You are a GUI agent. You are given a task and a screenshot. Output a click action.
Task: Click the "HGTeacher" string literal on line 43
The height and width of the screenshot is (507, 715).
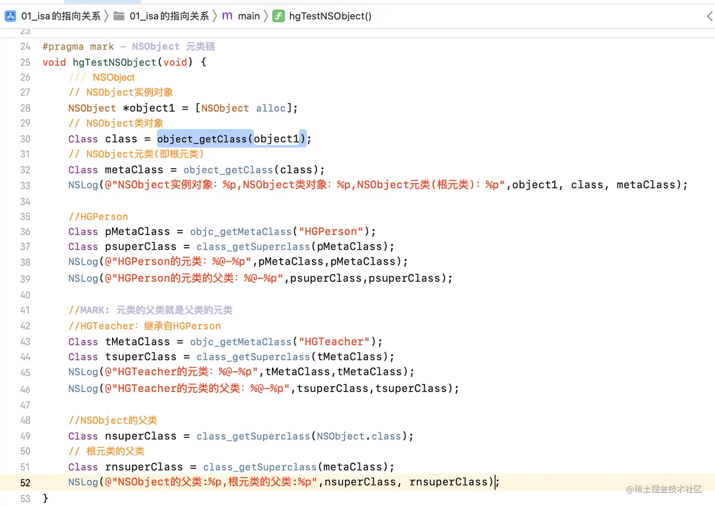coord(334,341)
